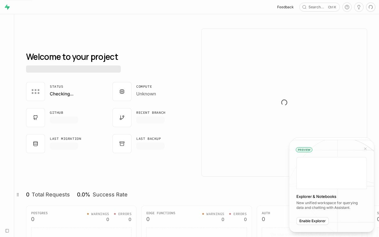Click the GitHub icon tile
379x237 pixels.
click(x=36, y=118)
